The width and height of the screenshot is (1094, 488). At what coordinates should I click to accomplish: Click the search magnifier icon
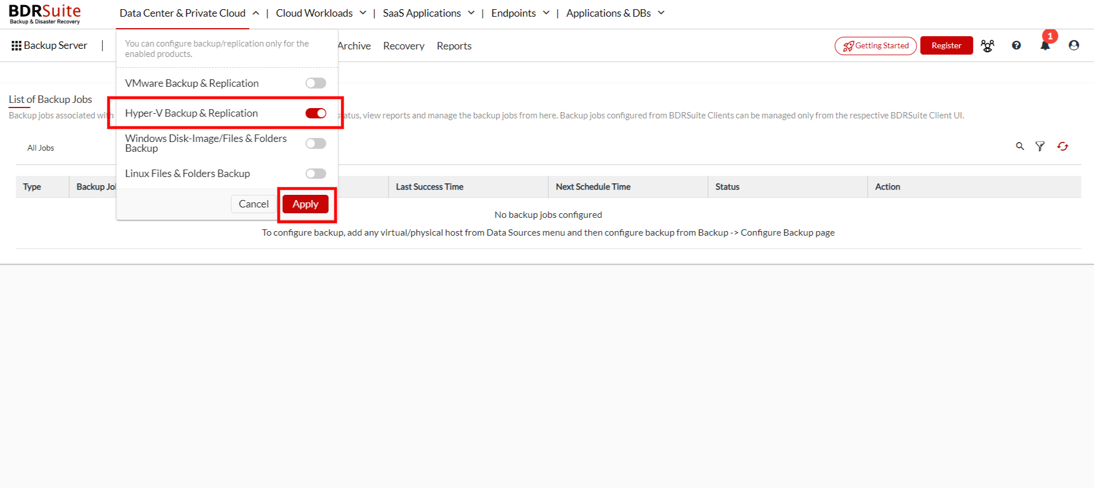tap(1020, 147)
